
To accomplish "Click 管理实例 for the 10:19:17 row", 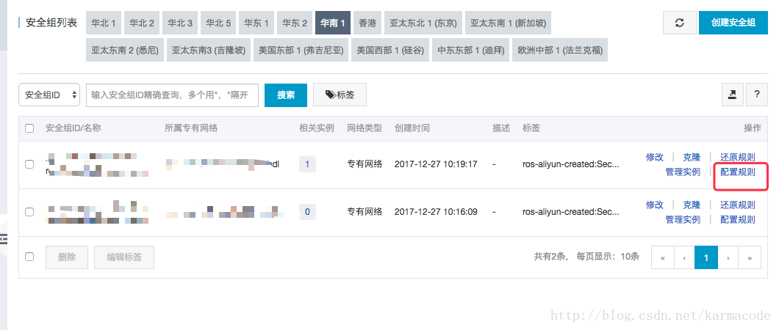I will point(683,172).
